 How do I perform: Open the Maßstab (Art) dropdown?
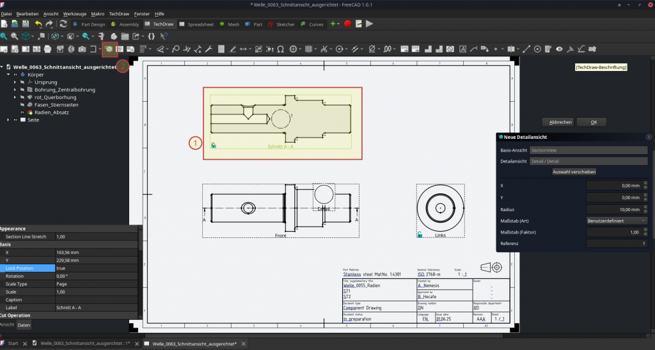coord(617,221)
